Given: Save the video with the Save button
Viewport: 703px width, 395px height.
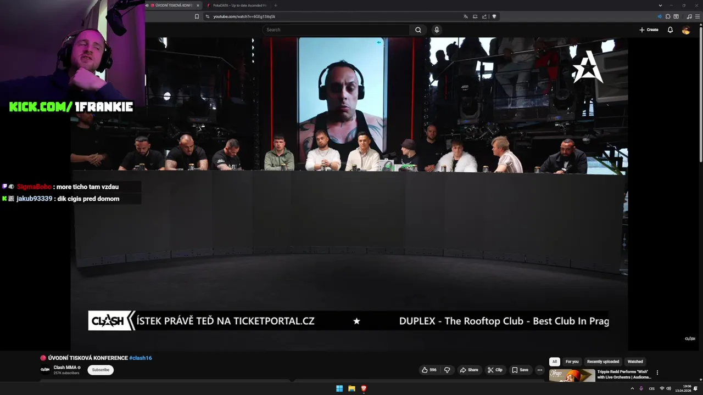Looking at the screenshot, I should coord(520,370).
